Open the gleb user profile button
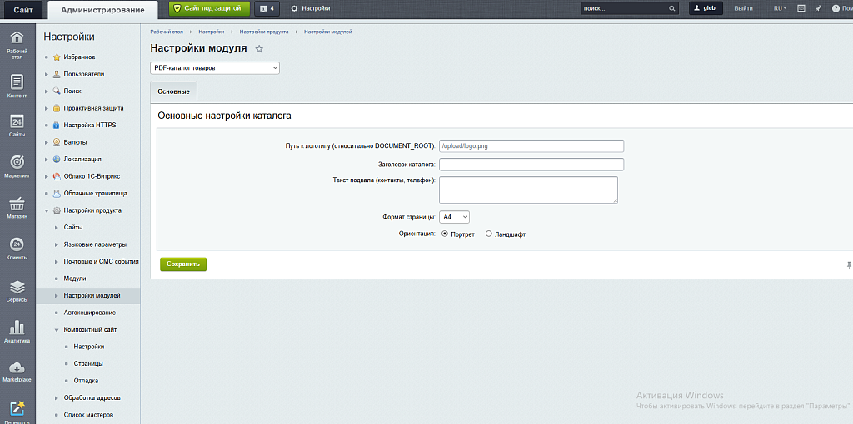853x424 pixels. pos(706,8)
